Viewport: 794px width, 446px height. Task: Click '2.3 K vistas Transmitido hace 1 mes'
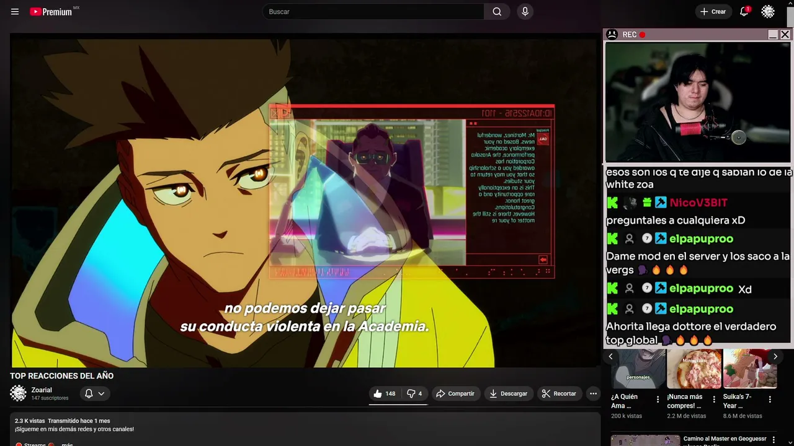62,421
